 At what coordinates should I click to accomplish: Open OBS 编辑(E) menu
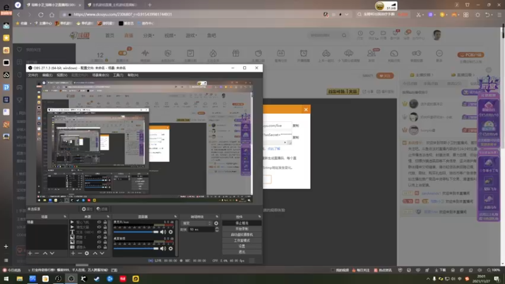point(47,75)
